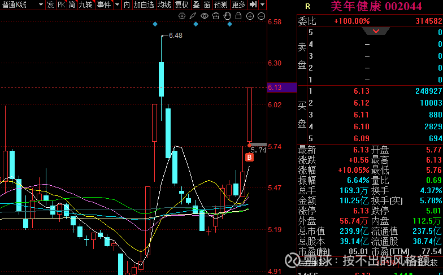
Task: Click the 金额 10.25亿 value
Action: [x=354, y=201]
